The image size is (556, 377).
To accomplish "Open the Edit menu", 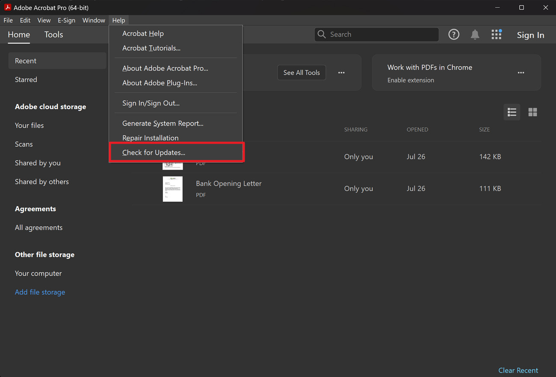I will tap(25, 20).
